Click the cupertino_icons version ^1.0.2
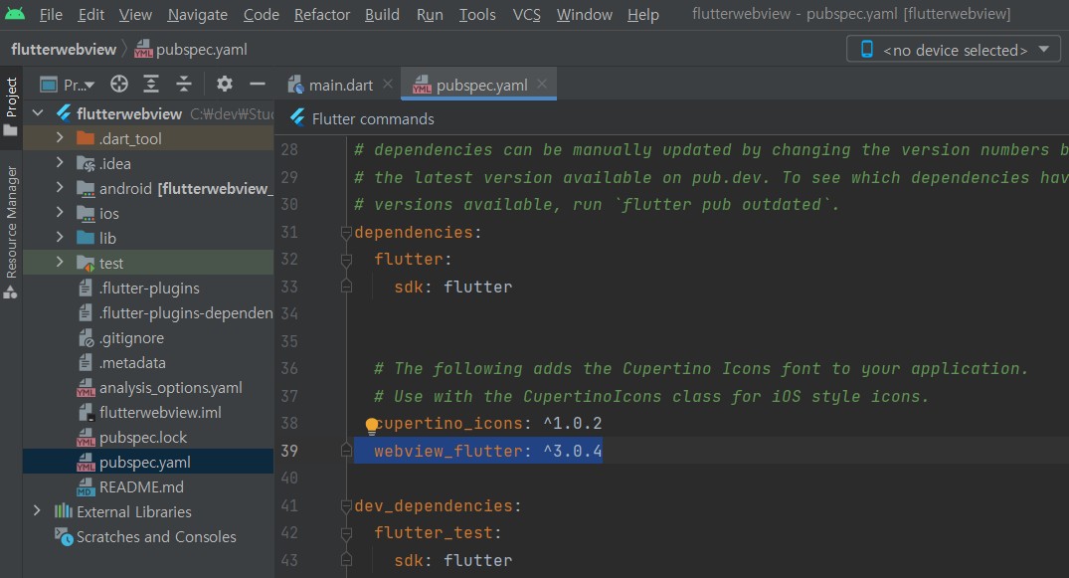Screen dimensions: 1069x578 click(573, 423)
